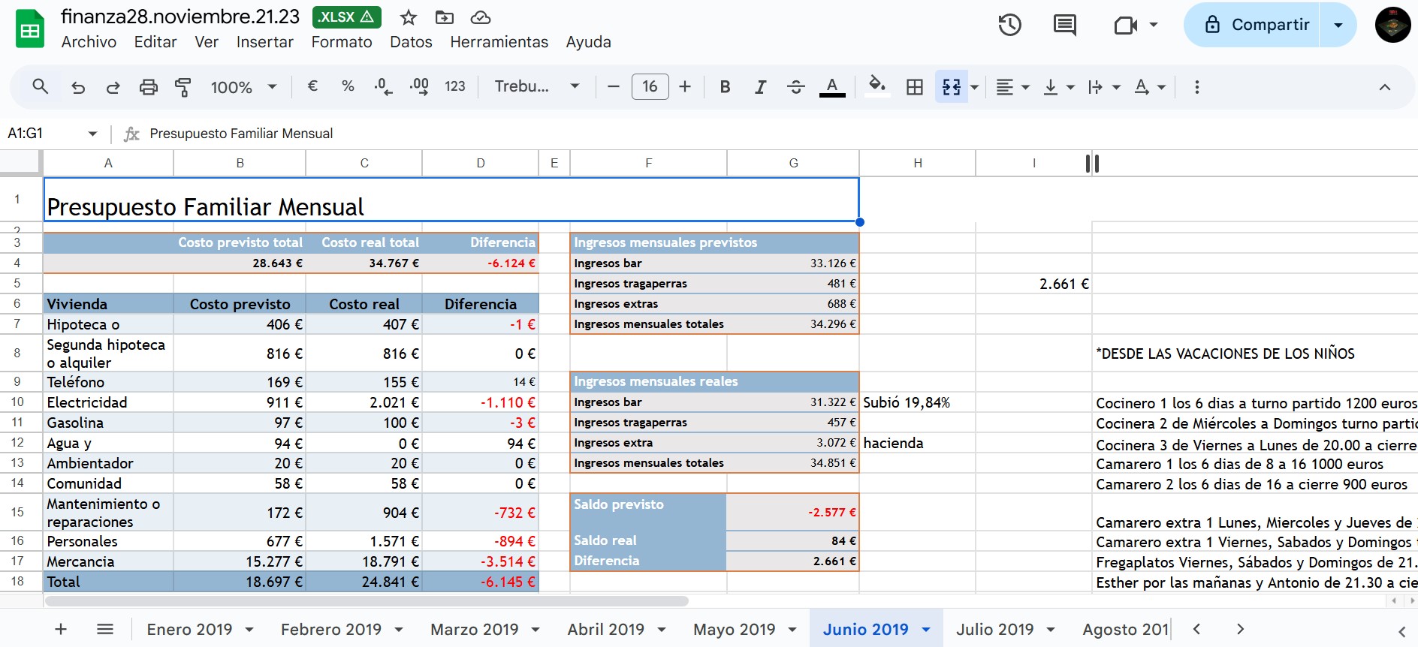Expand the Trebuchet font family dropdown
The image size is (1418, 647).
click(x=536, y=87)
